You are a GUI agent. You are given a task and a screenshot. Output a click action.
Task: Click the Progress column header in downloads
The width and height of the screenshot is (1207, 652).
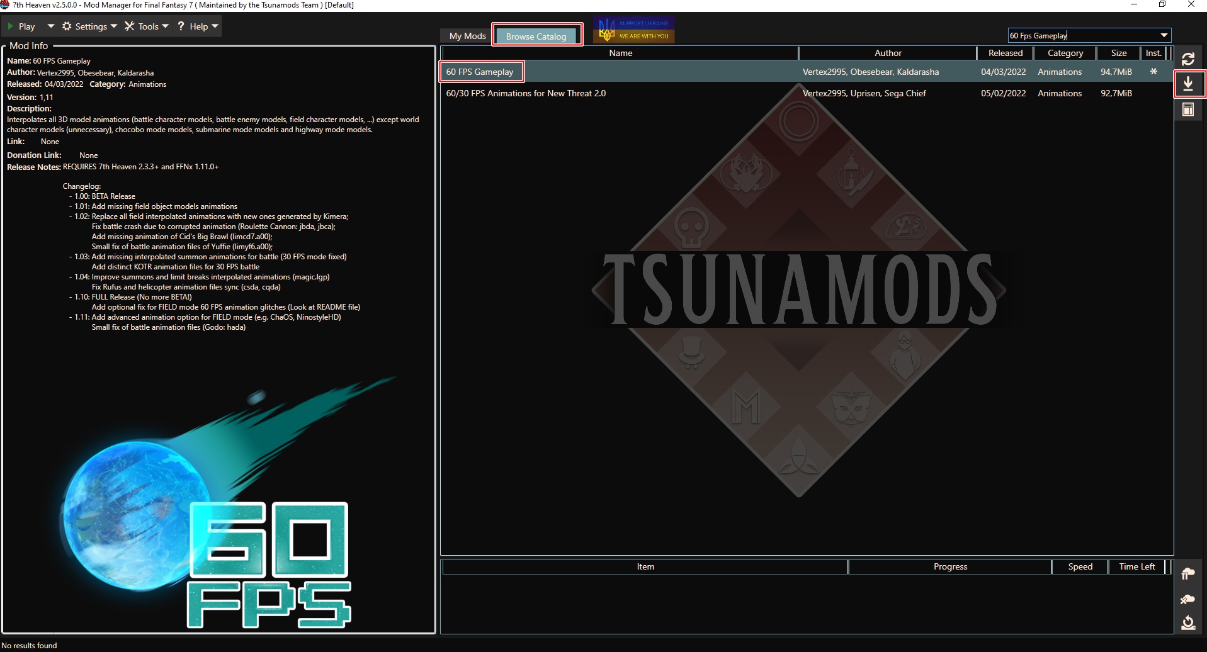point(950,566)
